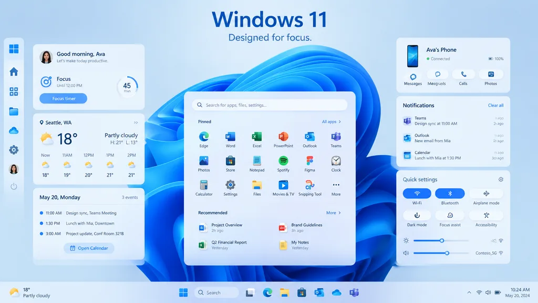The height and width of the screenshot is (303, 538).
Task: Expand the Seattle weather card arrows
Action: [136, 123]
